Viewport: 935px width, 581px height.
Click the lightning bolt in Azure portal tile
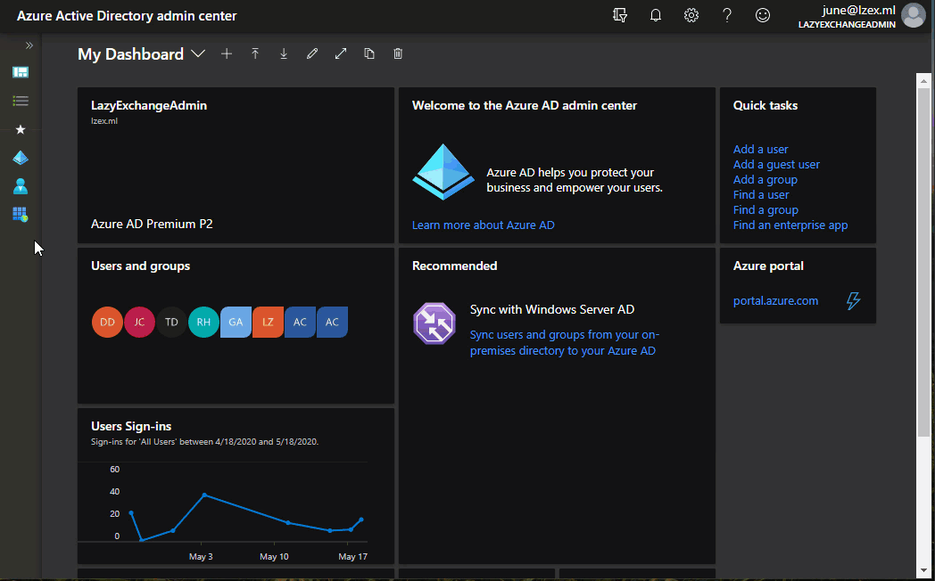tap(853, 300)
